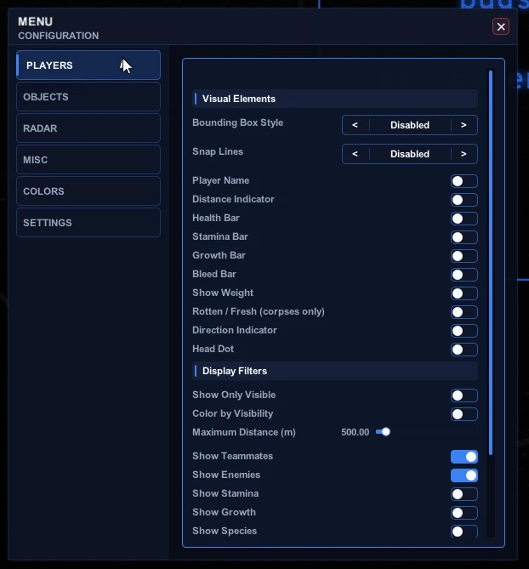Viewport: 529px width, 569px height.
Task: Enable the Show Only Visible filter
Action: tap(464, 395)
